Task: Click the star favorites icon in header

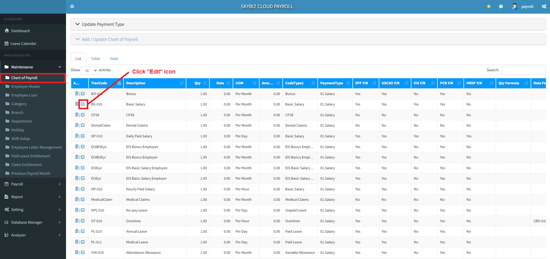Action: pos(489,6)
